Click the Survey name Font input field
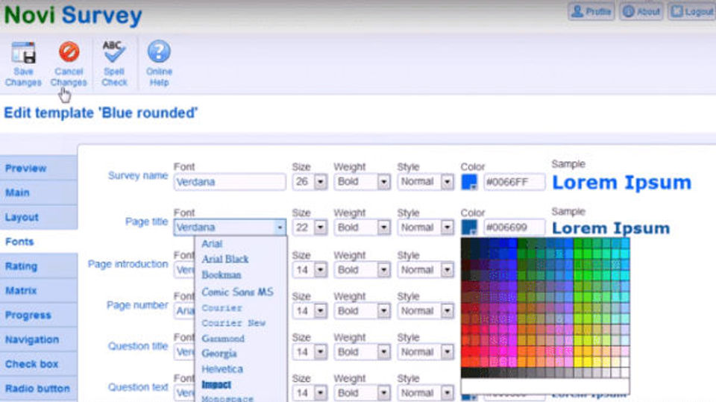The width and height of the screenshot is (716, 402). click(230, 182)
